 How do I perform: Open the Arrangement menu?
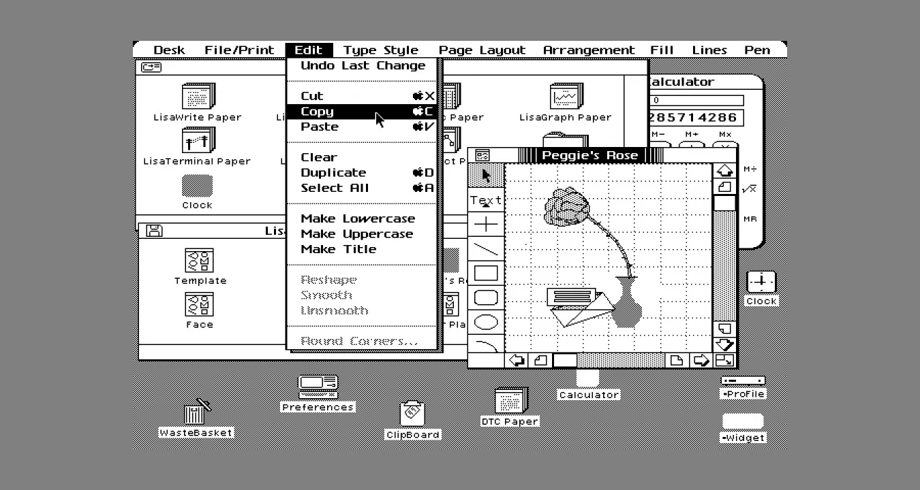[x=589, y=50]
